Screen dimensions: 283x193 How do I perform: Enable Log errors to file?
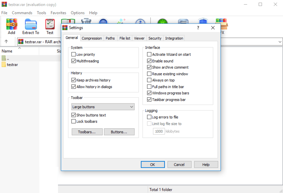(149, 117)
